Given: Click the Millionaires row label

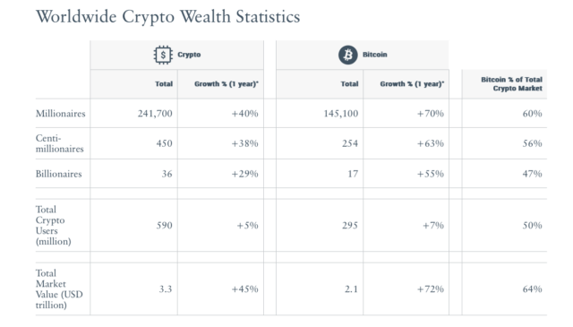Looking at the screenshot, I should pyautogui.click(x=60, y=114).
